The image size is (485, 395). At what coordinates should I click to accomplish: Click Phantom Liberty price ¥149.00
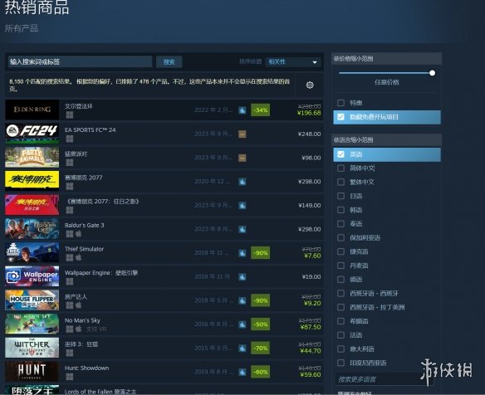(310, 205)
